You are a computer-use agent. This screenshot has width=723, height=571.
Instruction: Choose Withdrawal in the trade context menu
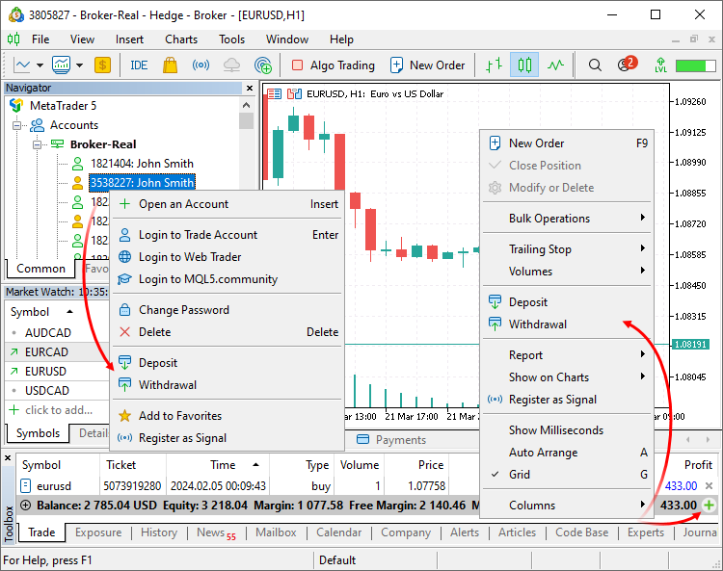[568, 324]
